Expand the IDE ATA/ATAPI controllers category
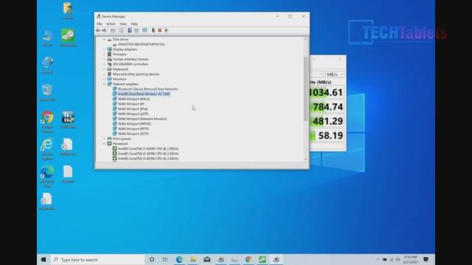The height and width of the screenshot is (265, 472). (x=104, y=64)
